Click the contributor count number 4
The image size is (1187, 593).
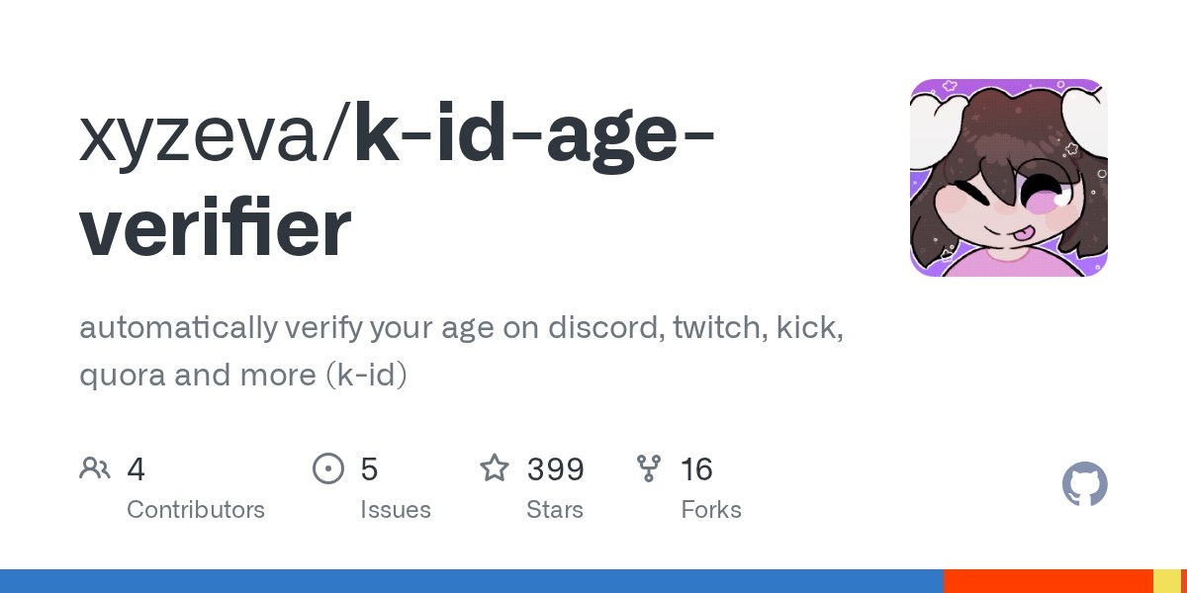coord(137,469)
